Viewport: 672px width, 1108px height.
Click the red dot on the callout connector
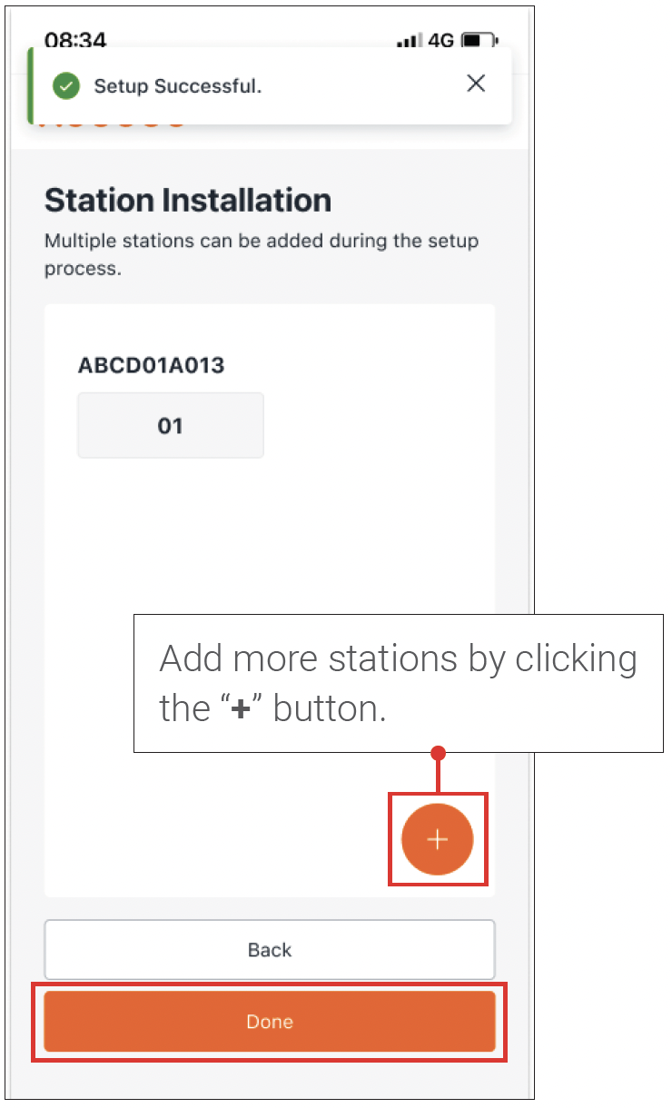coord(439,753)
